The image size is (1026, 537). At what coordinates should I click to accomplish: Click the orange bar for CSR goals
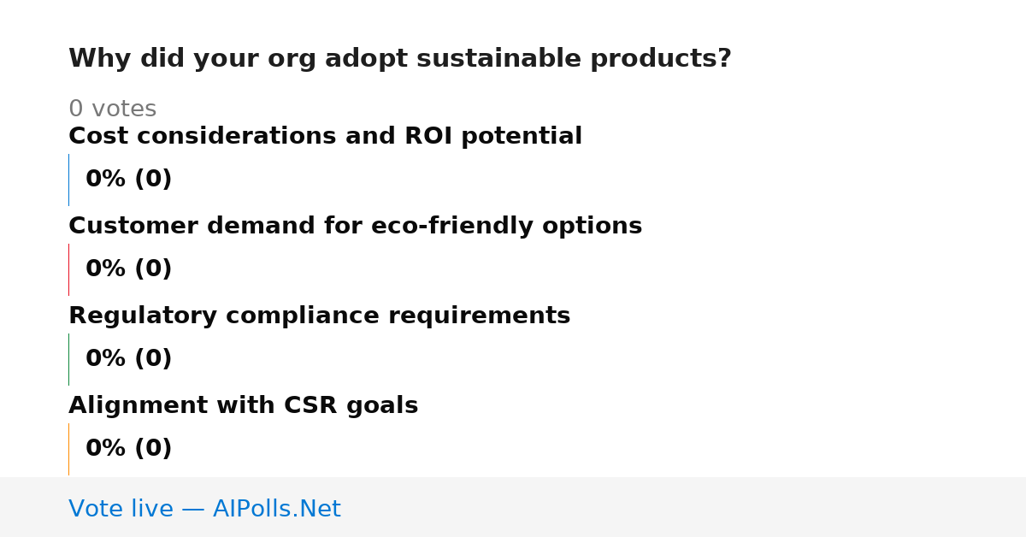68,449
